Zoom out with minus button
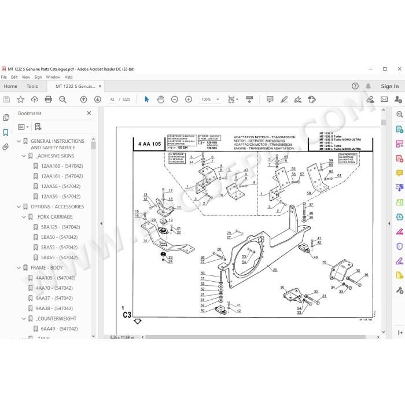Screen dimensions: 405x405 (x=175, y=100)
